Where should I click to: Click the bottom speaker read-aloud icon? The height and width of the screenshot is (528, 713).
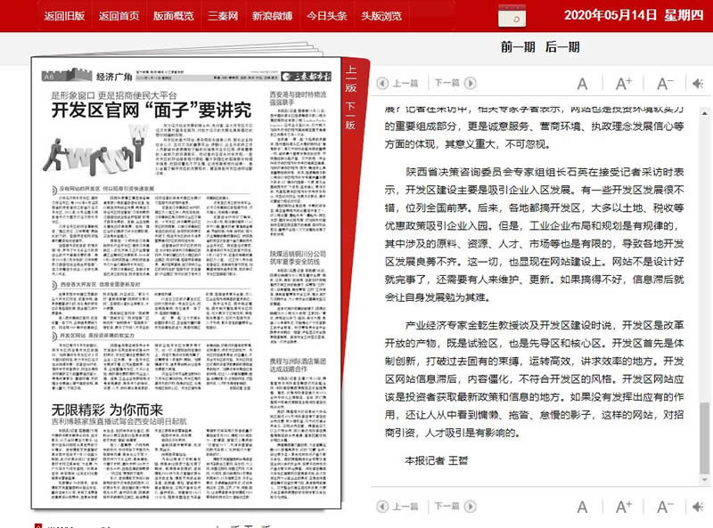(x=699, y=506)
